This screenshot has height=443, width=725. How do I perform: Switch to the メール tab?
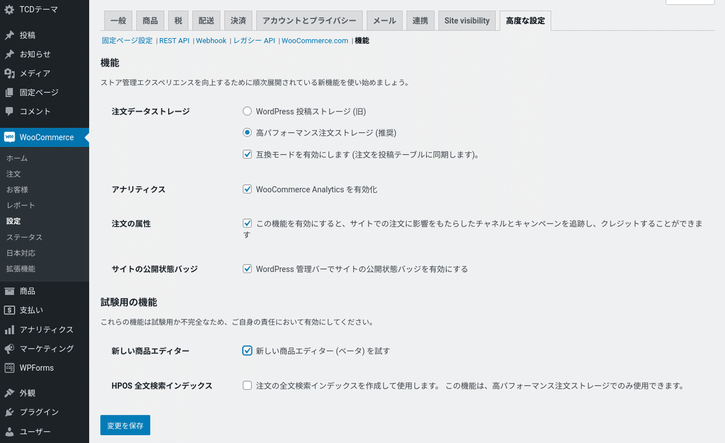coord(384,21)
